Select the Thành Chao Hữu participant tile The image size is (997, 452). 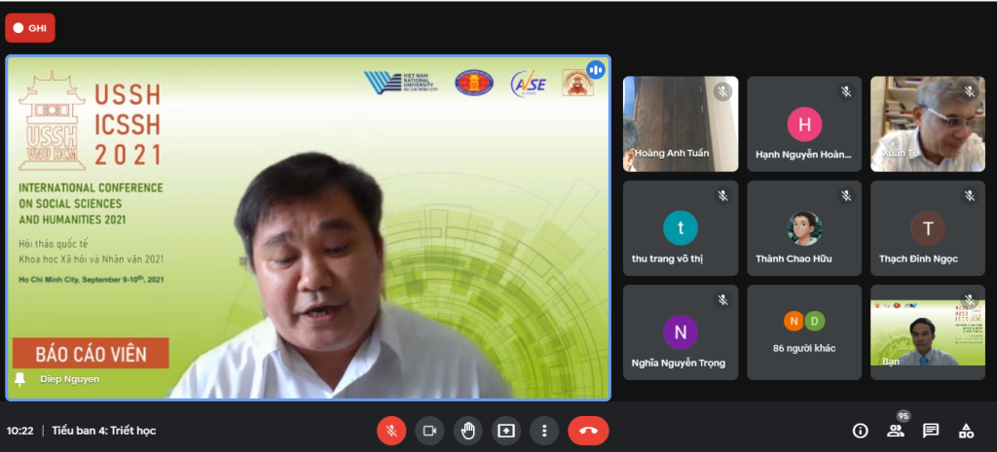804,227
